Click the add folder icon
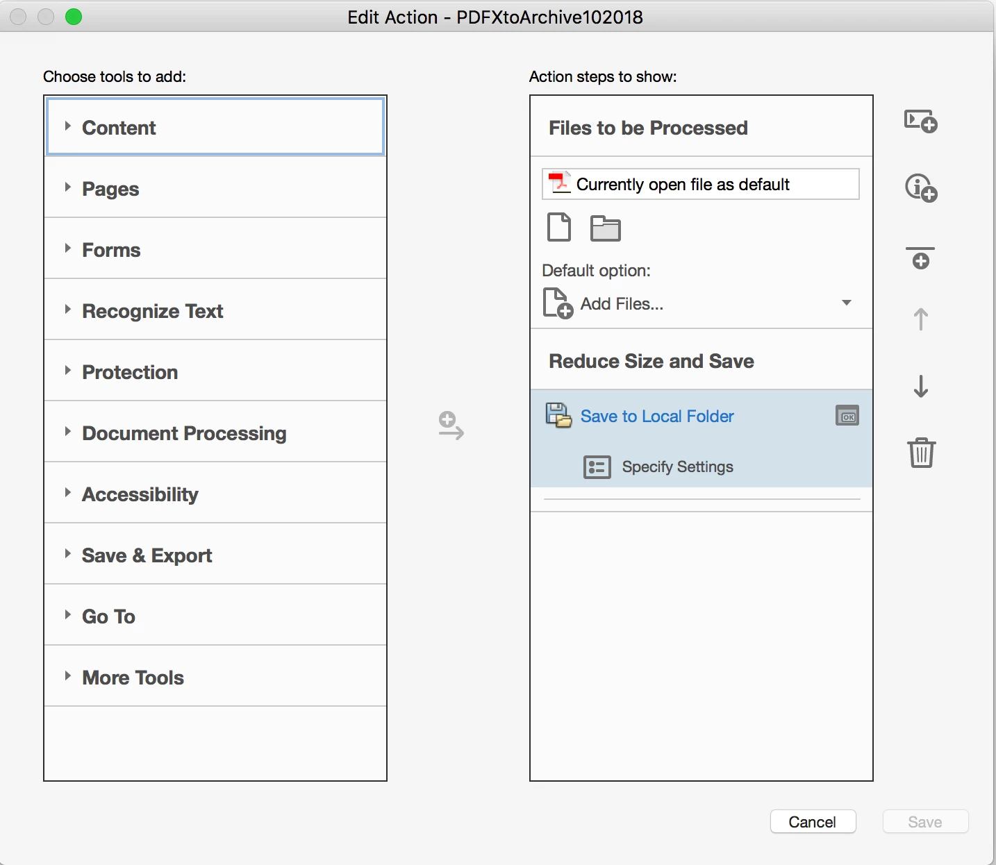 pos(605,228)
